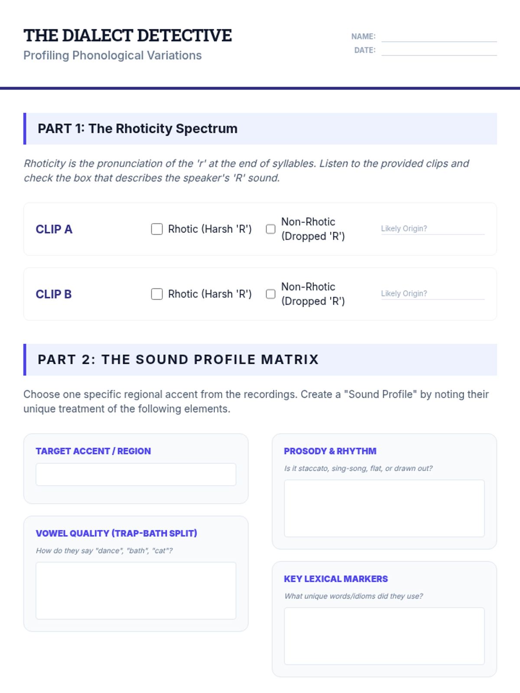Click the Date input line
This screenshot has height=693, width=520.
(439, 50)
